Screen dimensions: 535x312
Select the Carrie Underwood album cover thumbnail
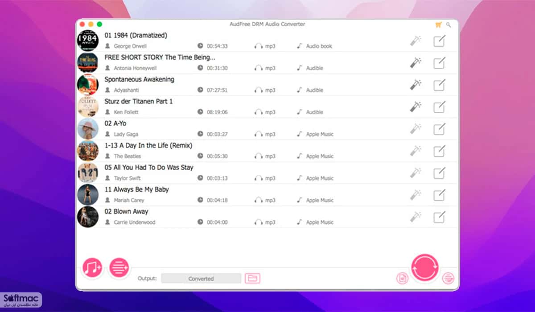tap(88, 217)
